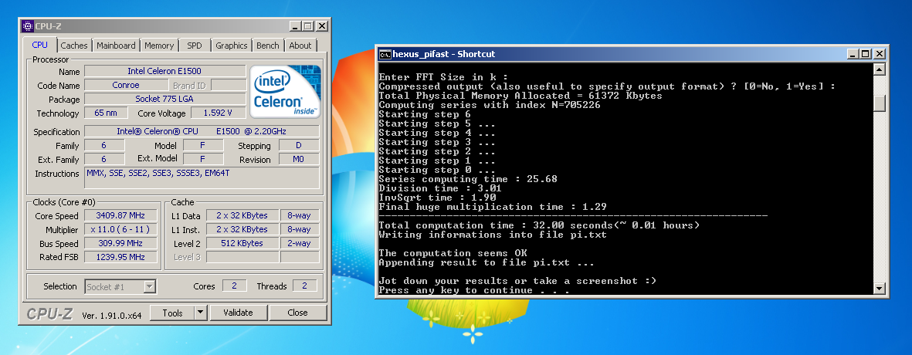The height and width of the screenshot is (355, 912).
Task: Click the Core Voltage value 1.592 V
Action: coord(218,113)
